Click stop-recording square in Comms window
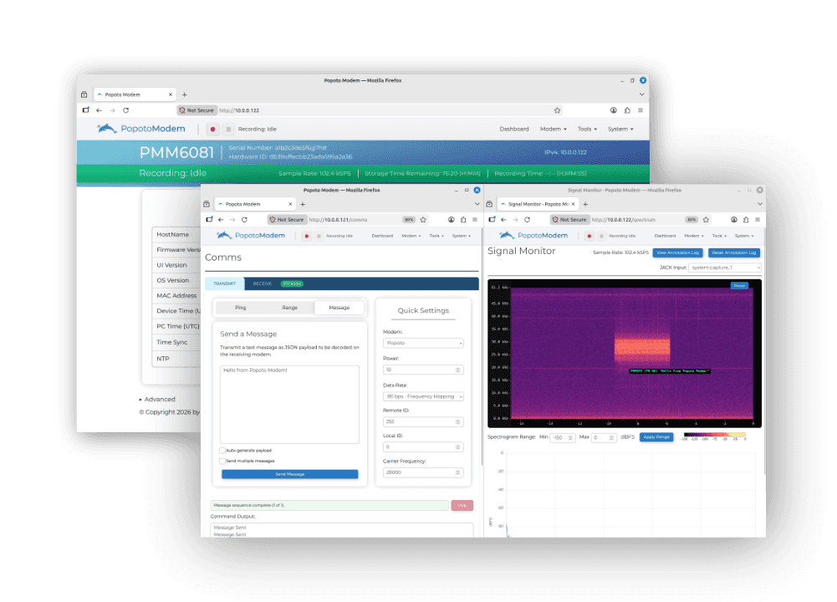Screen dimensions: 837x602 point(319,236)
